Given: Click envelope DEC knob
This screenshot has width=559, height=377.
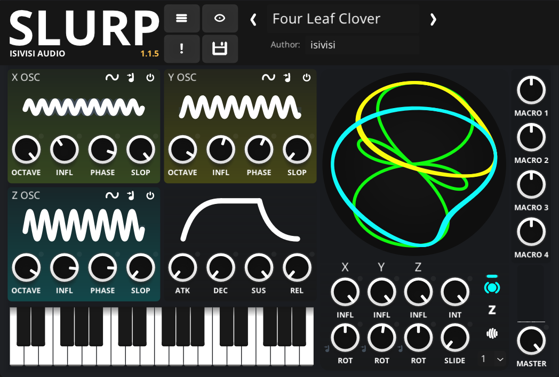Looking at the screenshot, I should pyautogui.click(x=221, y=268).
